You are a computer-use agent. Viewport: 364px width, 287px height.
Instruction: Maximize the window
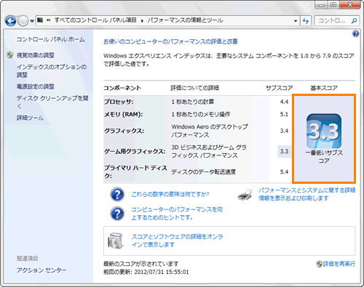(x=333, y=5)
